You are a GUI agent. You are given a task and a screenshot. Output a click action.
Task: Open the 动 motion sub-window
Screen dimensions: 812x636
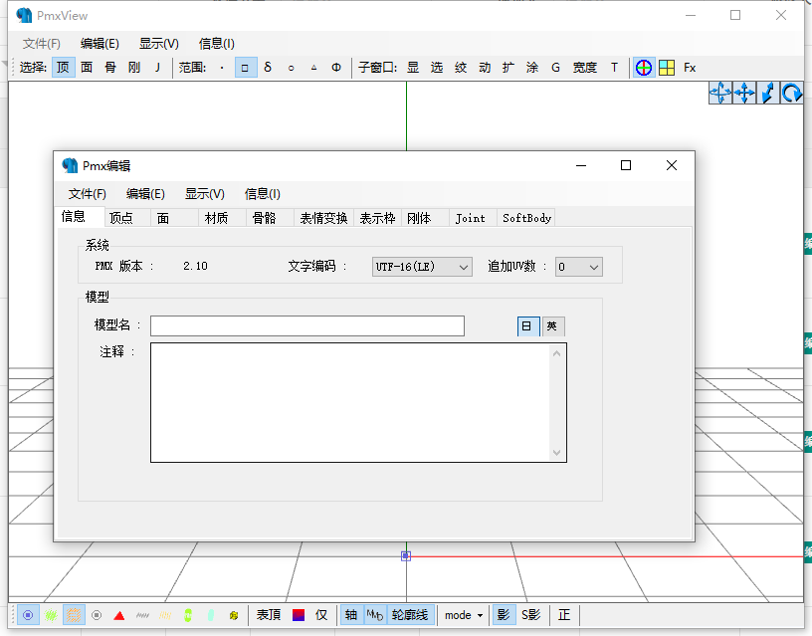coord(485,68)
